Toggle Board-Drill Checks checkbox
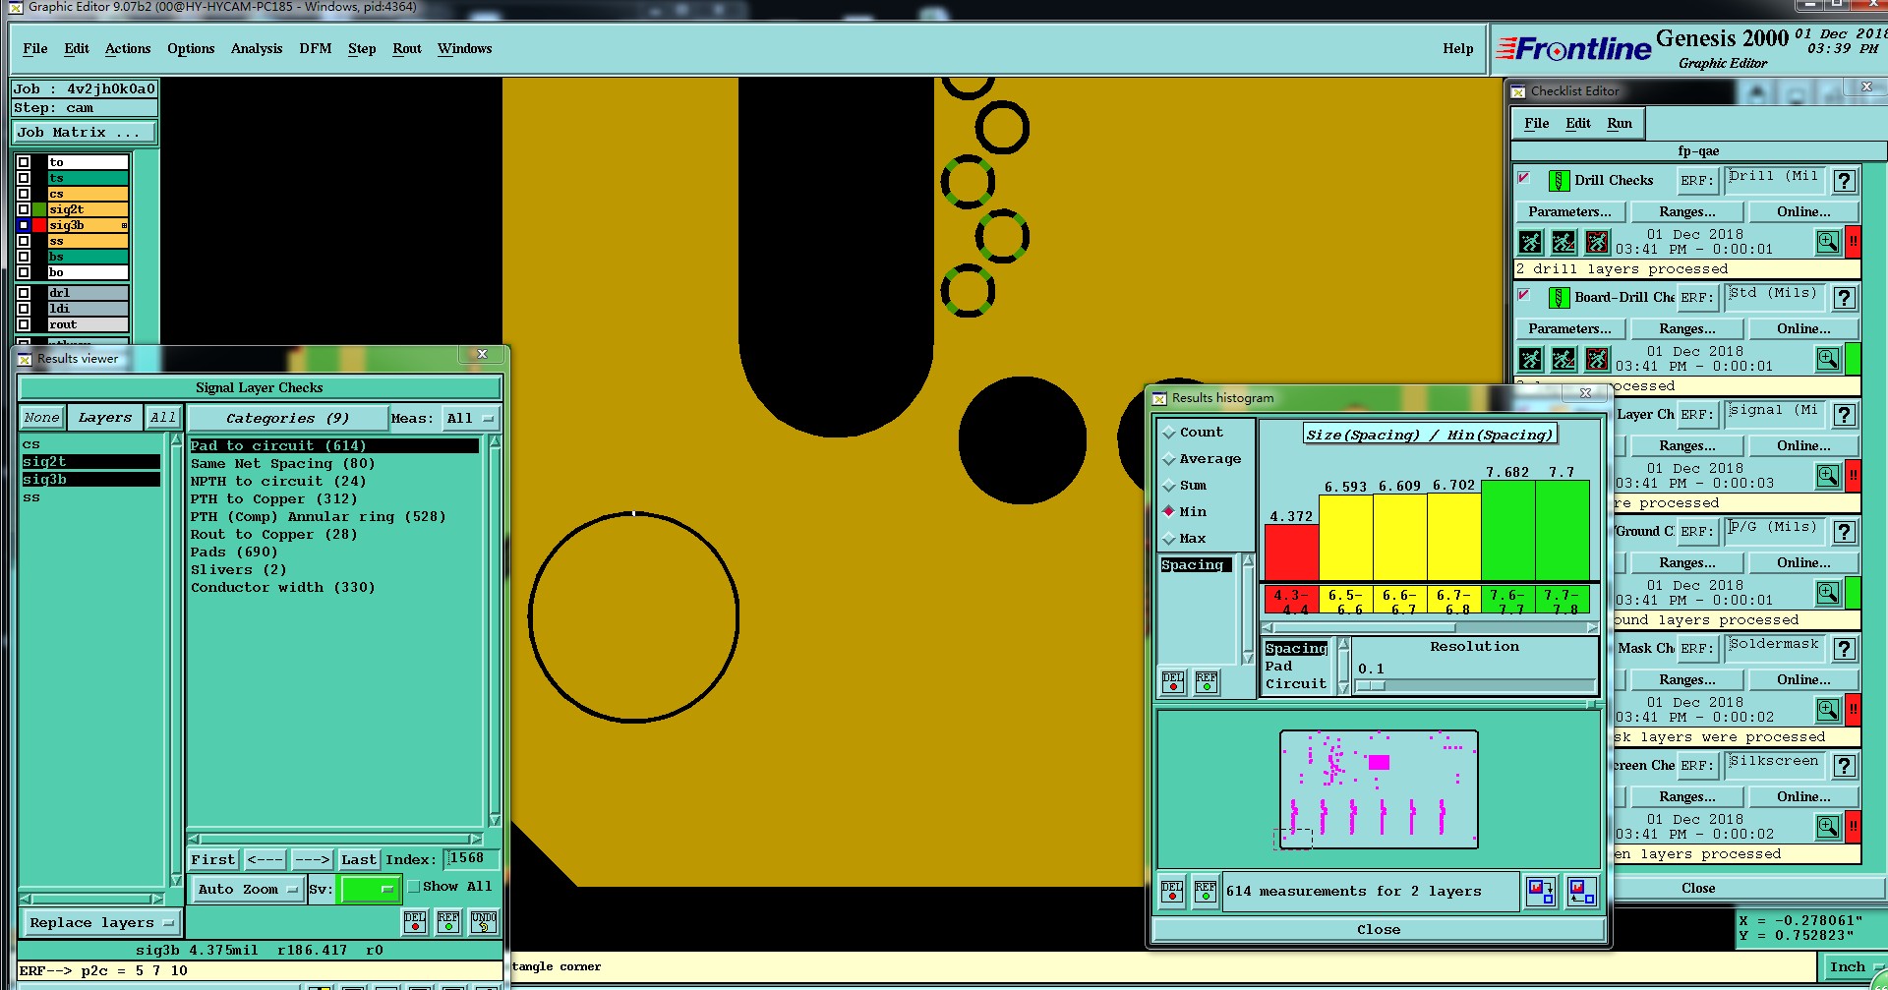 coord(1524,296)
